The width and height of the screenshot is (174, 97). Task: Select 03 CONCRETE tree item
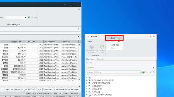(97, 86)
